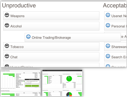Click the sunglasses smiley icon beside Tobacco
Viewport: 127px width, 97px height.
(x=7, y=46)
